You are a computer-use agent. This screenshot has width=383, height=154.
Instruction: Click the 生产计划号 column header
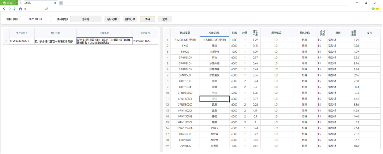pyautogui.click(x=22, y=33)
